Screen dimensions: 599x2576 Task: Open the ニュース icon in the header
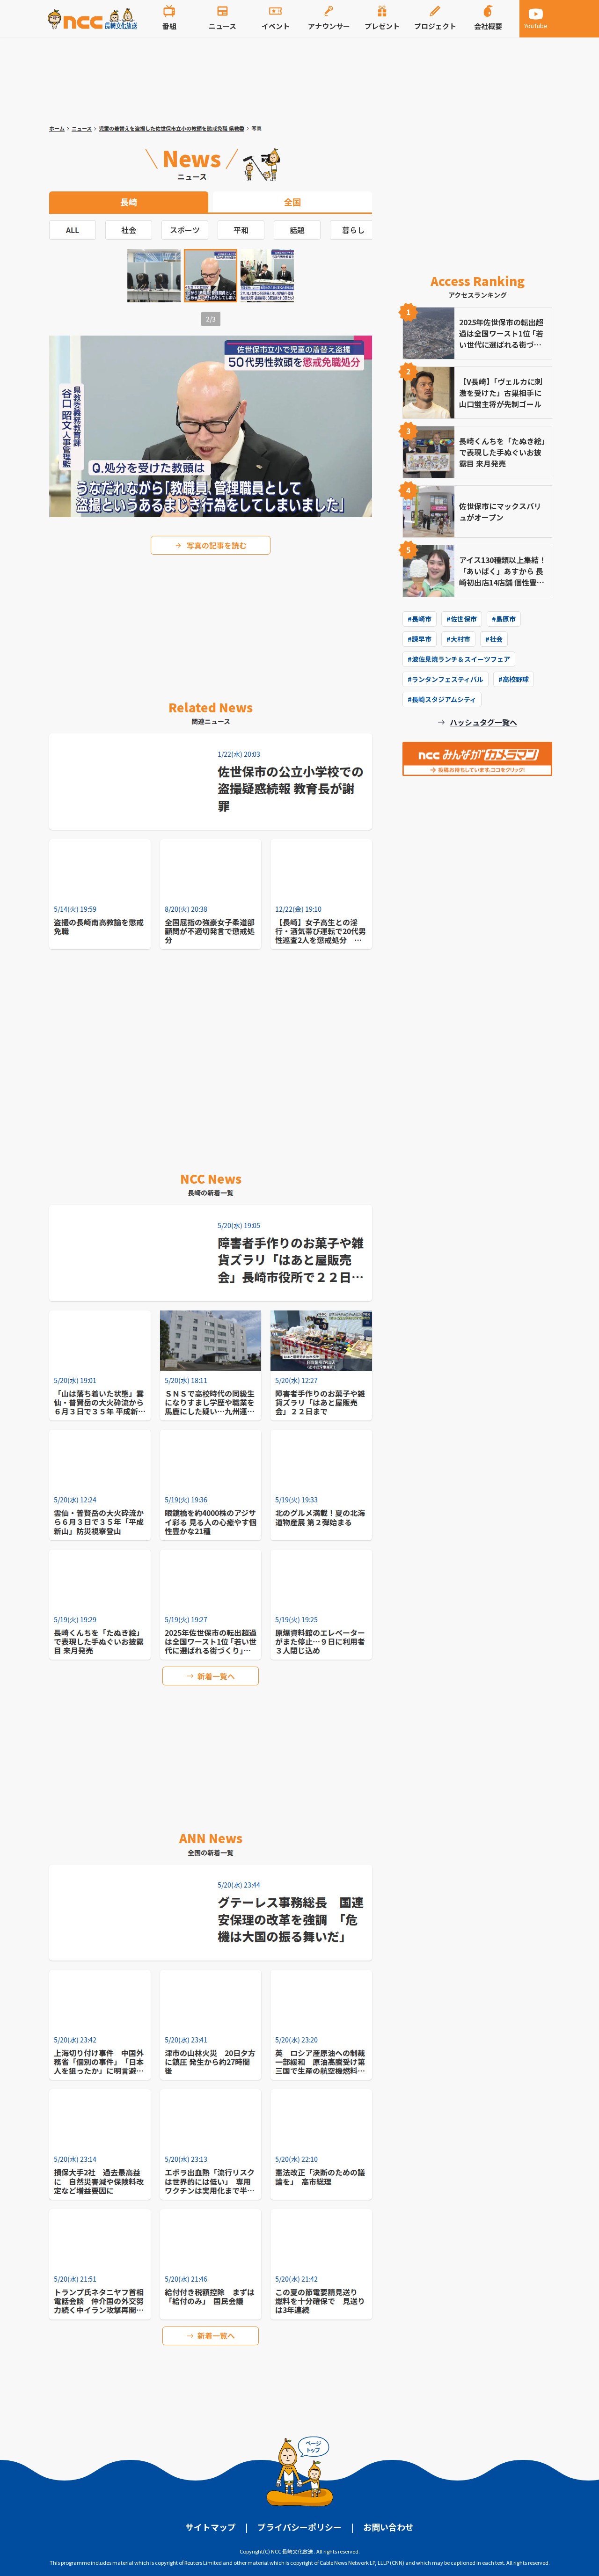222,18
